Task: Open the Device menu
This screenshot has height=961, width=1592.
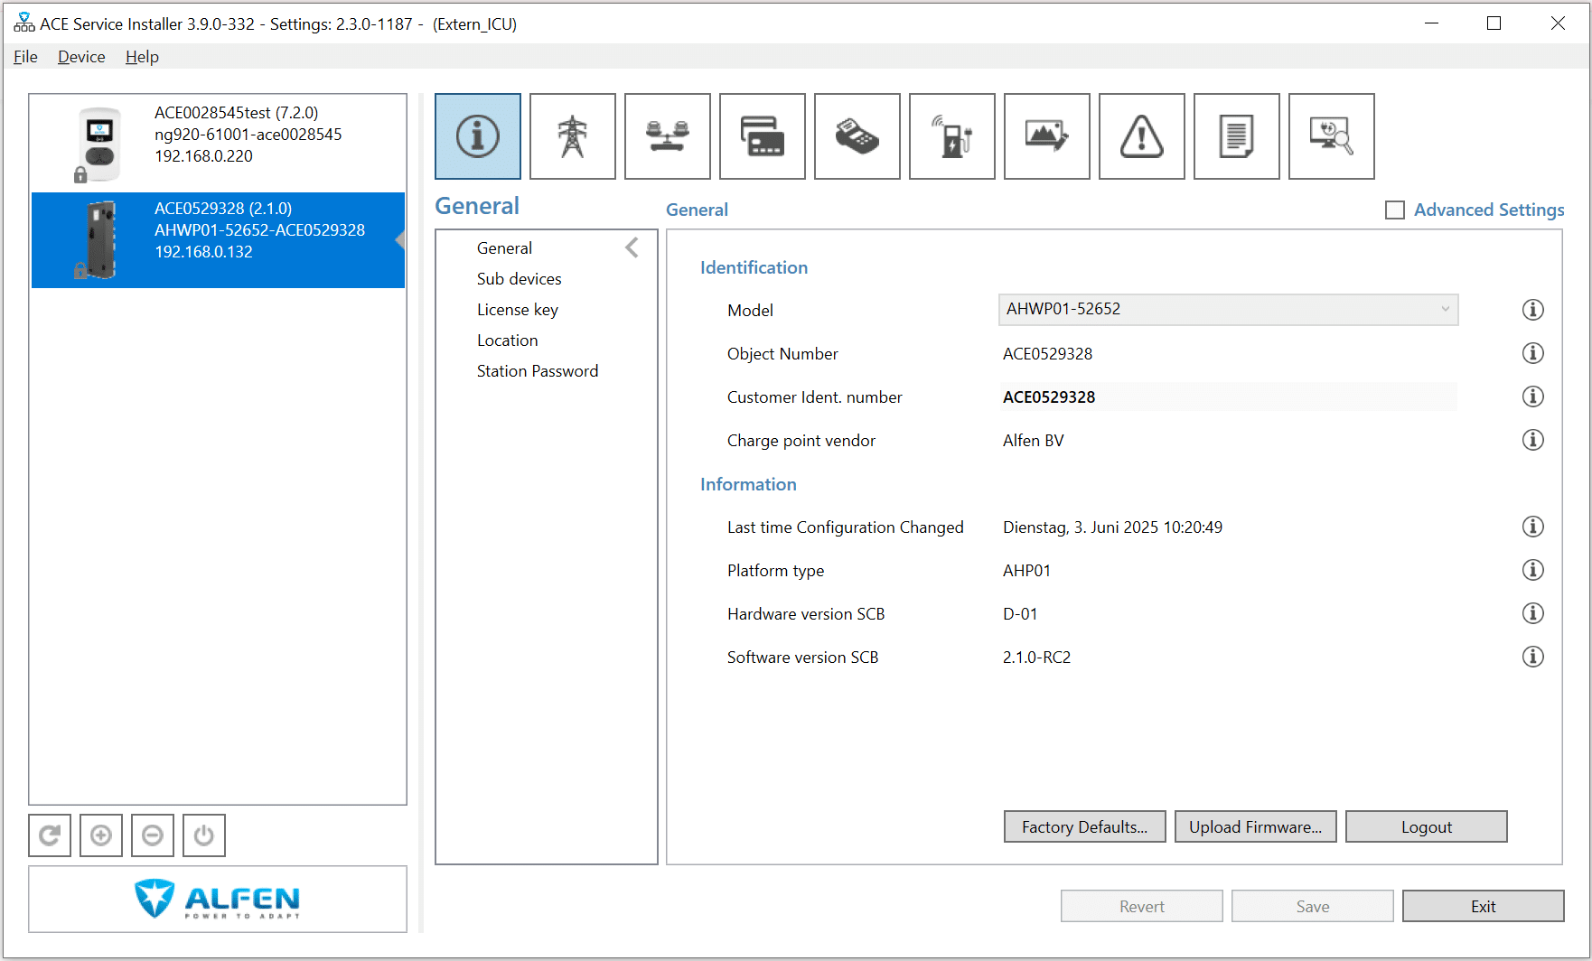Action: click(x=80, y=56)
